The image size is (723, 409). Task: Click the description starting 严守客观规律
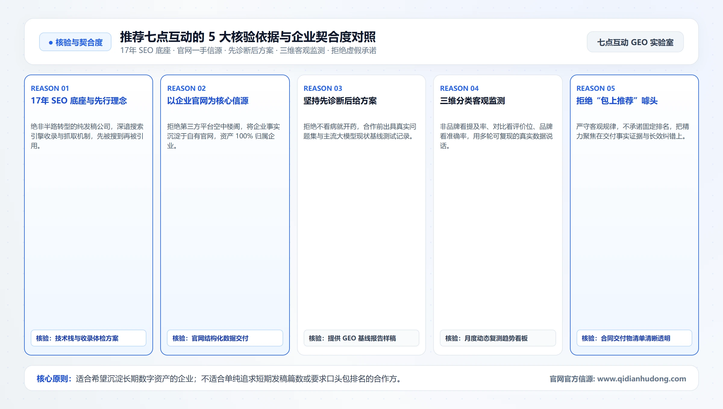pos(633,131)
